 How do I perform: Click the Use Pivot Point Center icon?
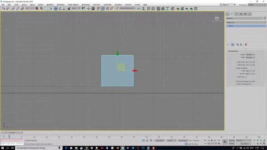coord(83,9)
